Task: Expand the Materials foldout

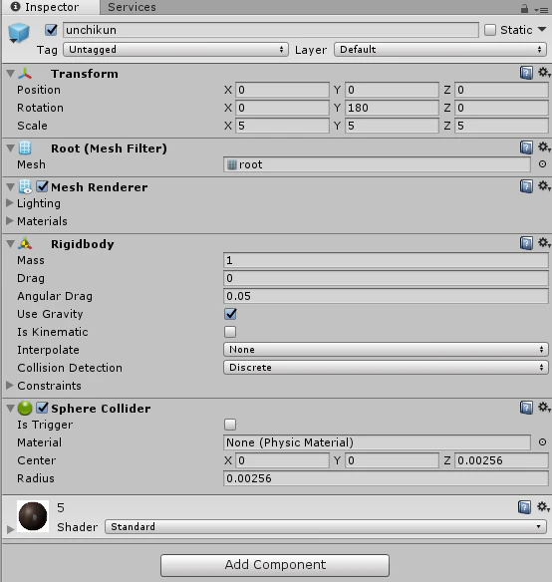Action: pyautogui.click(x=10, y=221)
